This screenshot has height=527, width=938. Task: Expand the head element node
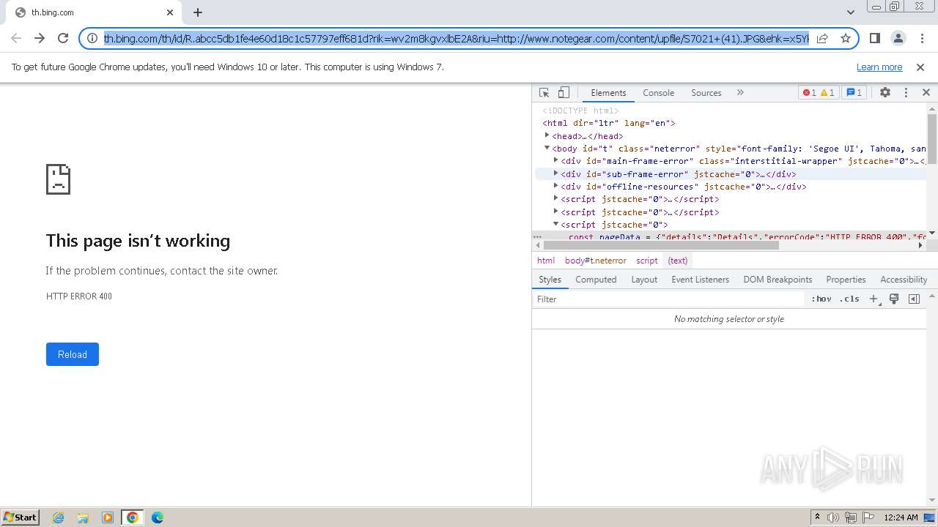pos(547,135)
